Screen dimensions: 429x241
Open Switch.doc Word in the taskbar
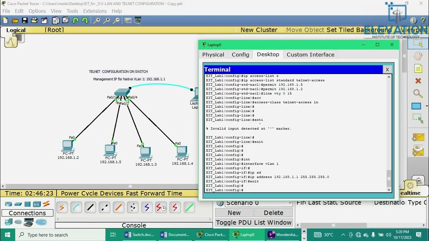[140, 235]
